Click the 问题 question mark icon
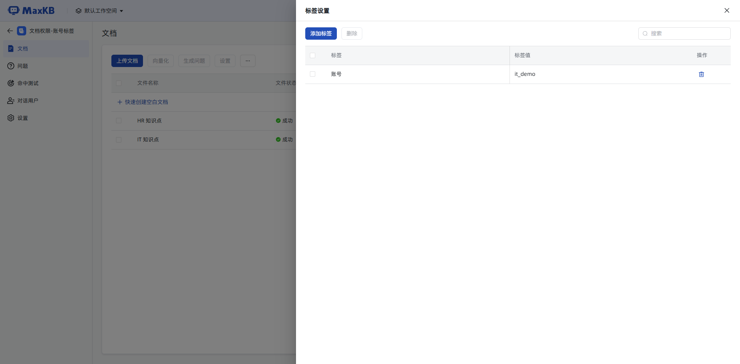740x364 pixels. coord(11,66)
